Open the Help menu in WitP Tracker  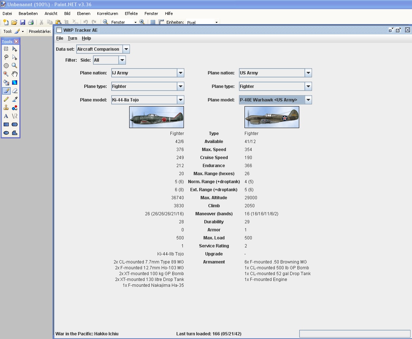(86, 38)
